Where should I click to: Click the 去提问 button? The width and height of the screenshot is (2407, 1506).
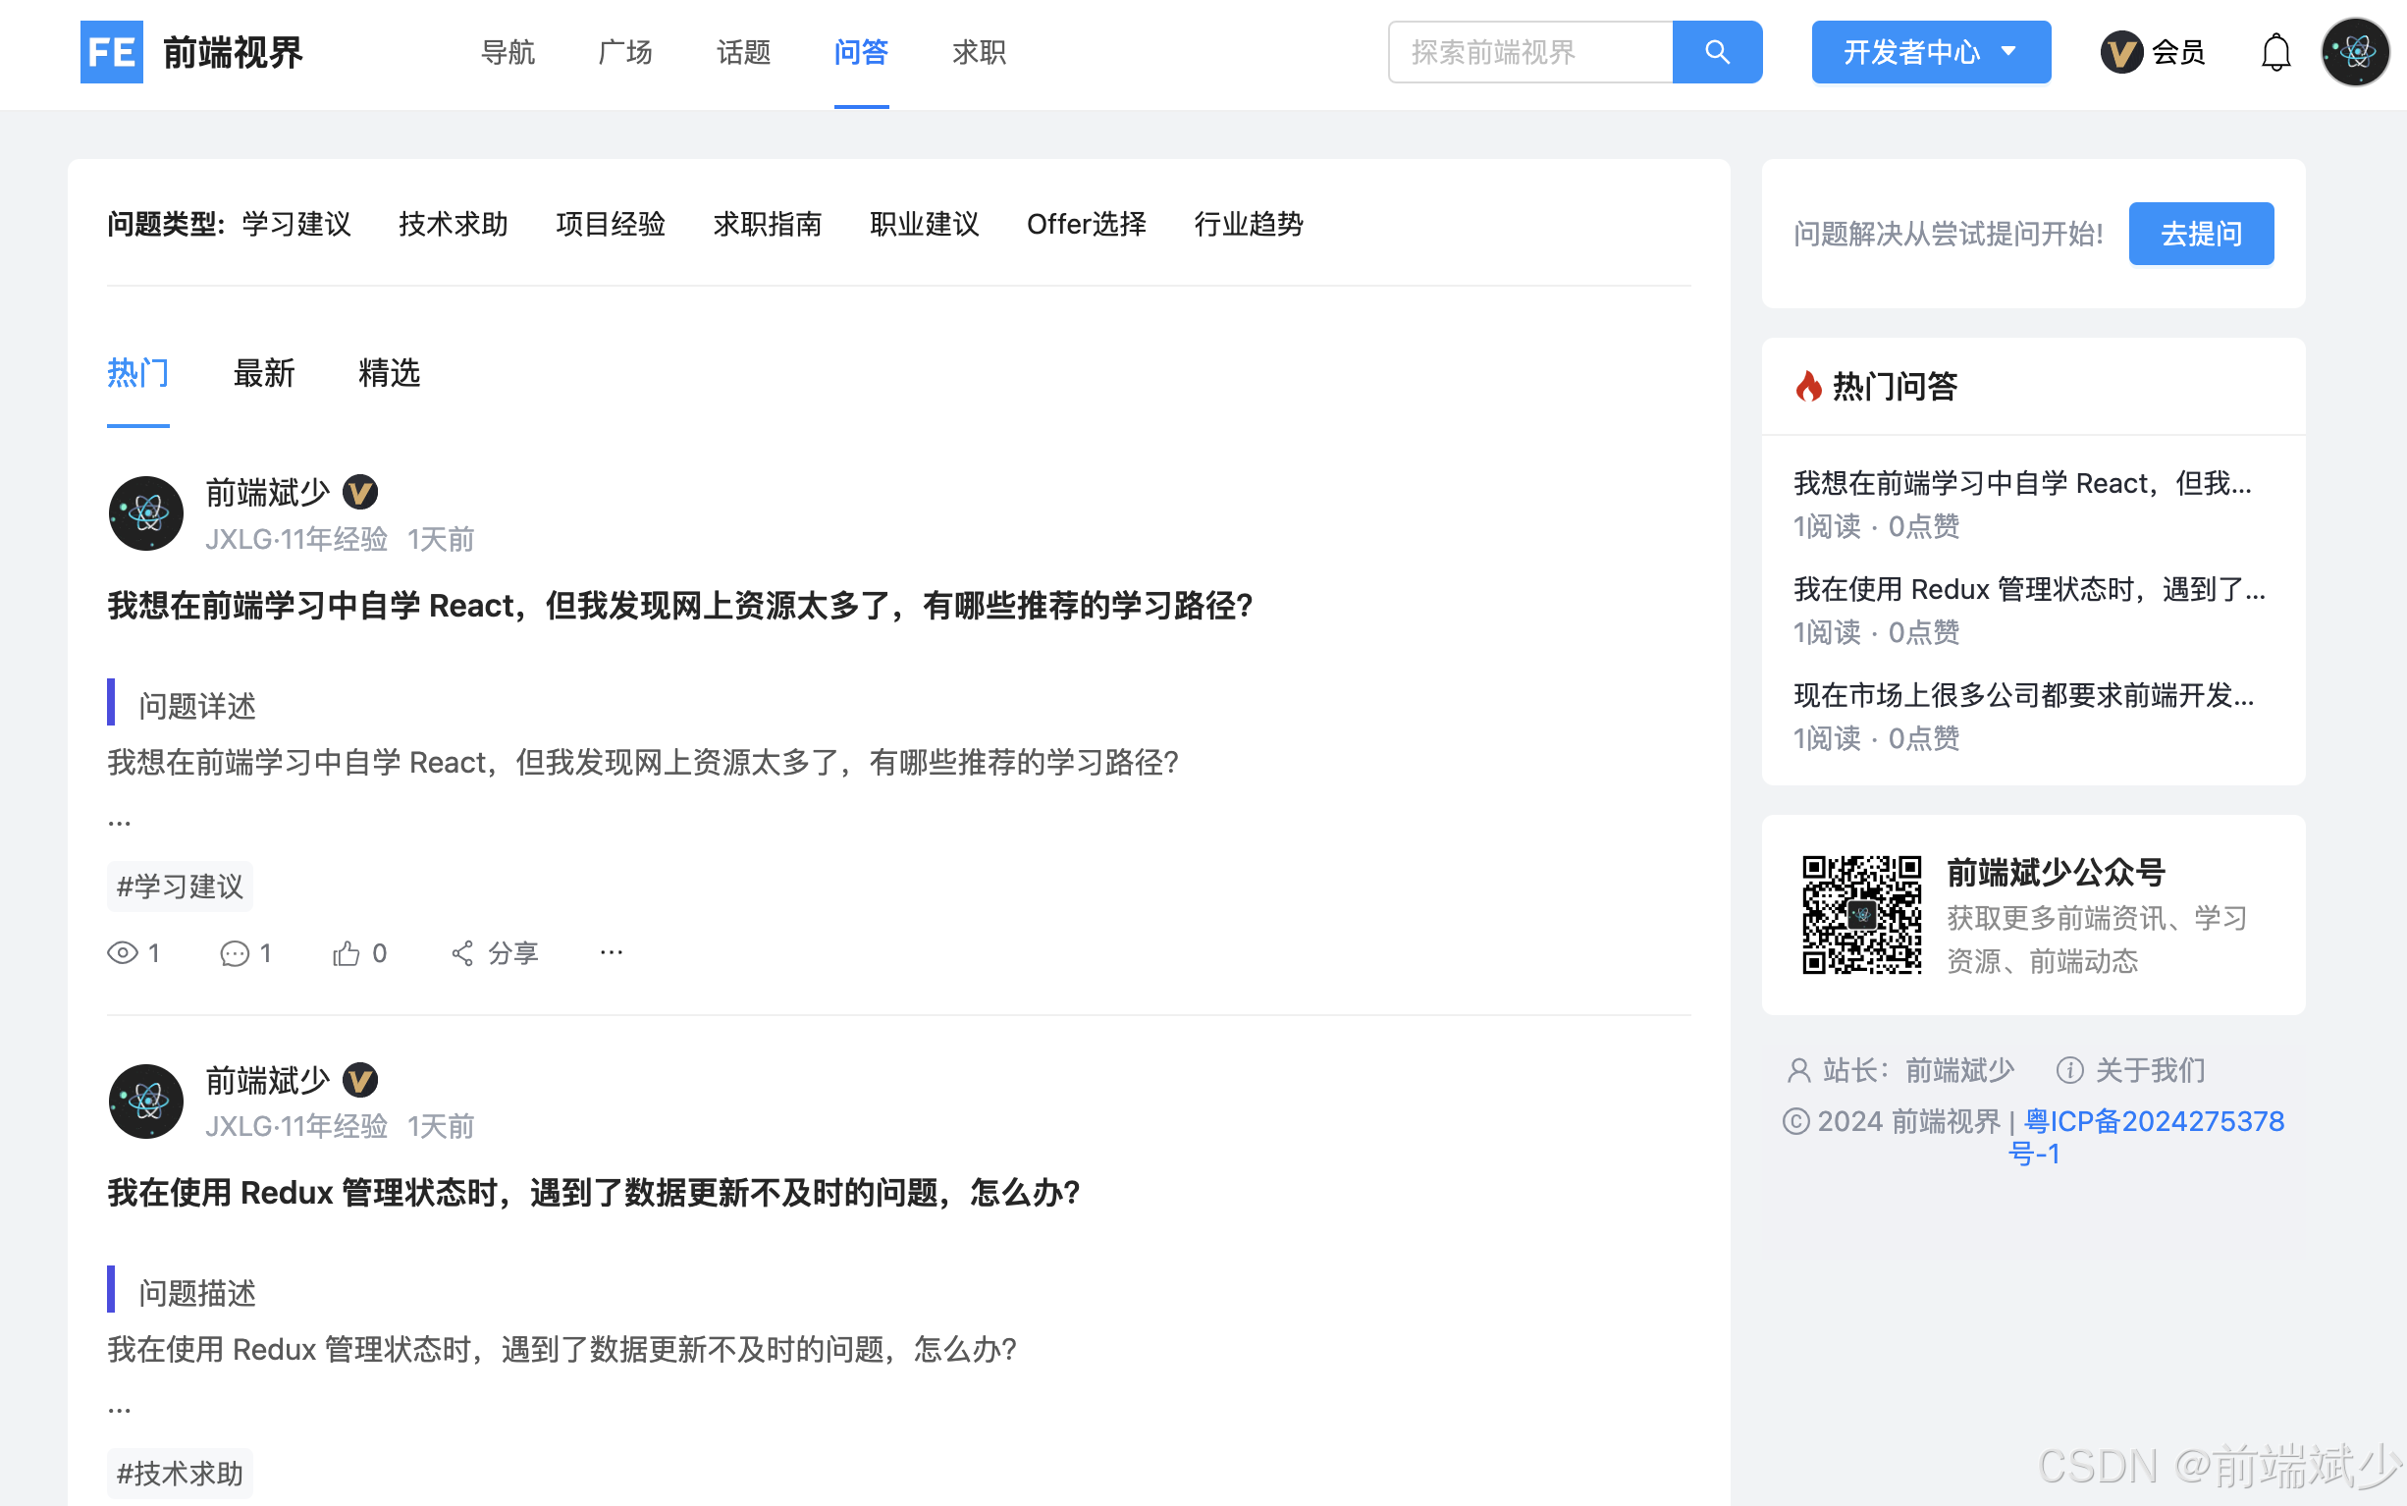click(2200, 234)
